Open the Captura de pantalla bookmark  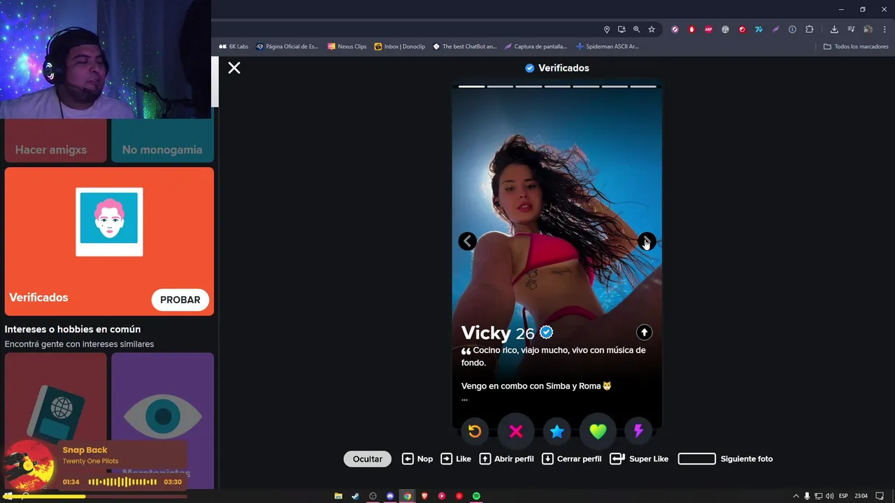pyautogui.click(x=536, y=47)
